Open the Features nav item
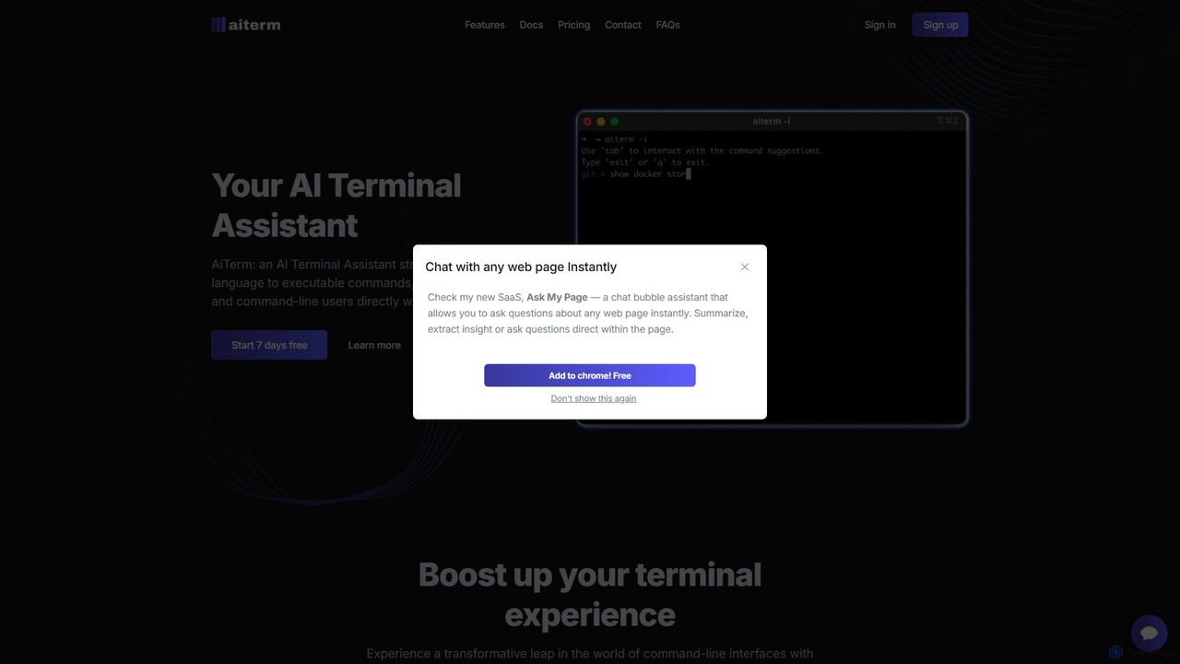This screenshot has height=664, width=1180. [485, 25]
